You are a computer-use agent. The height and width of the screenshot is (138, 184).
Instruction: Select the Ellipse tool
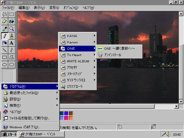pyautogui.click(x=5, y=64)
